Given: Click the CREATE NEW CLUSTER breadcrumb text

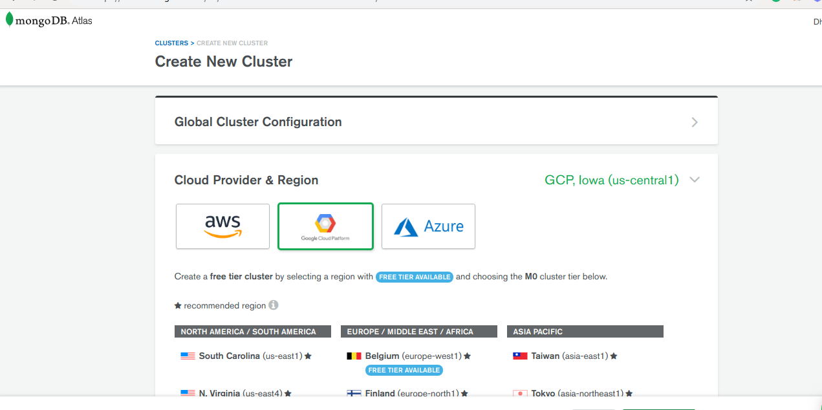Looking at the screenshot, I should pos(232,43).
